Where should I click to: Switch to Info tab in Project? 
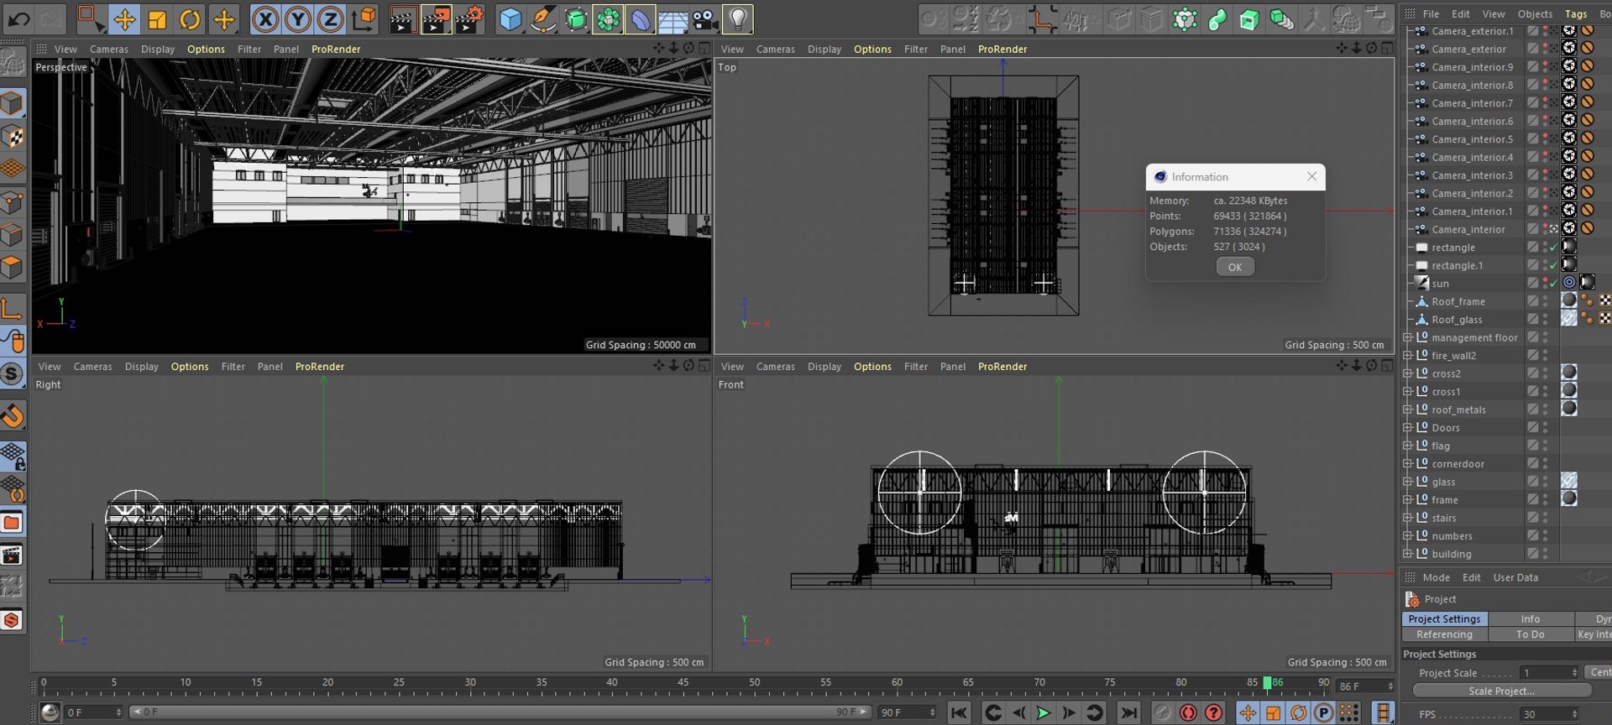[1530, 618]
